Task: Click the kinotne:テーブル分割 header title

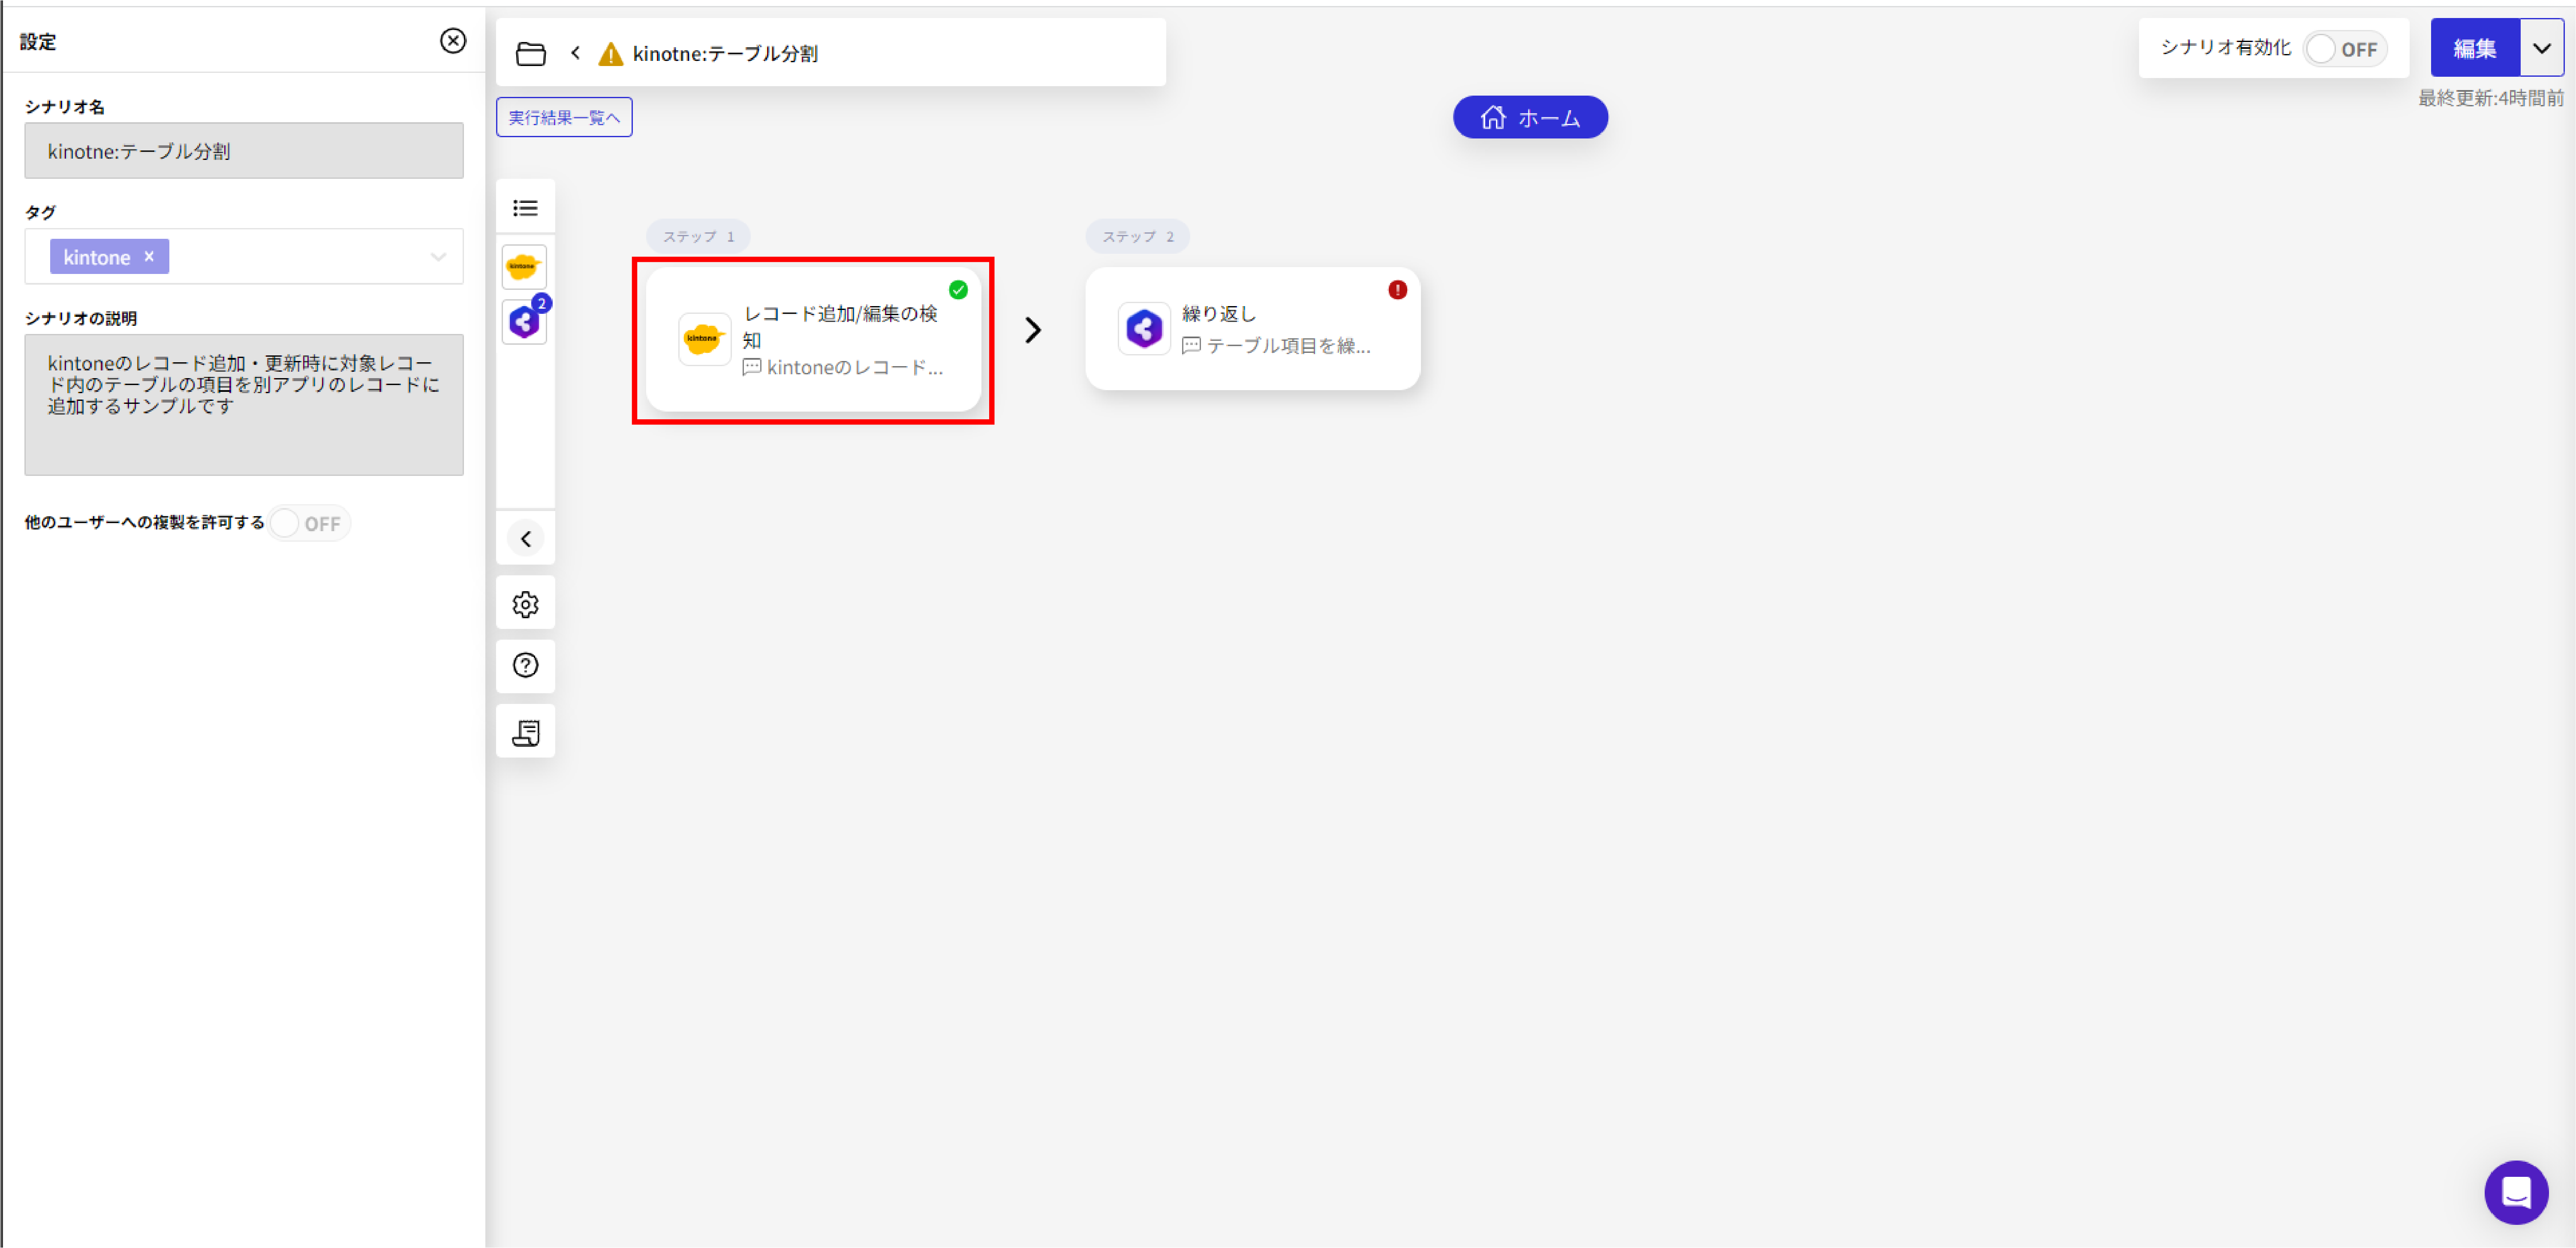Action: pyautogui.click(x=725, y=53)
